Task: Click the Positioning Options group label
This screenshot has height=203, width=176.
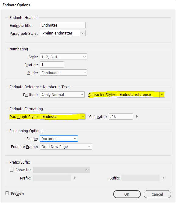Action: [x=26, y=131]
